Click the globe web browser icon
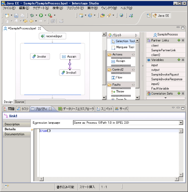188x192 pixels. click(x=121, y=15)
